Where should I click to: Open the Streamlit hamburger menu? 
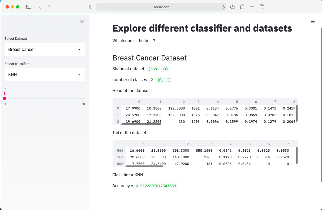coord(312,21)
